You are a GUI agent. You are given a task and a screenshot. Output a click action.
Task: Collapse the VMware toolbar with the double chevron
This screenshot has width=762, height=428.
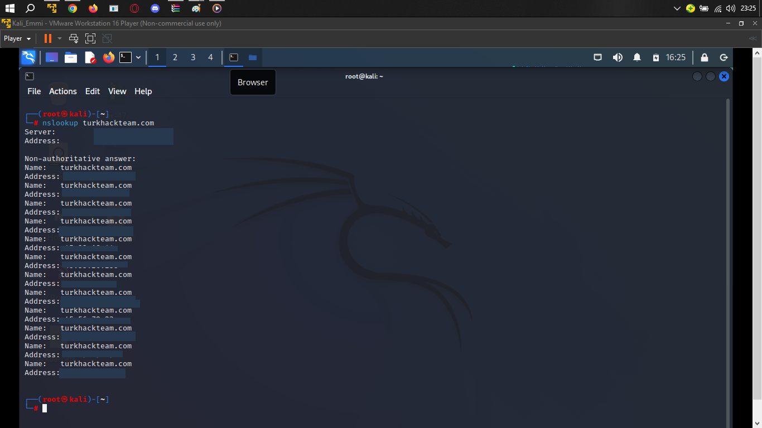point(753,38)
